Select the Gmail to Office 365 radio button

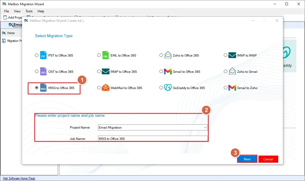161,72
